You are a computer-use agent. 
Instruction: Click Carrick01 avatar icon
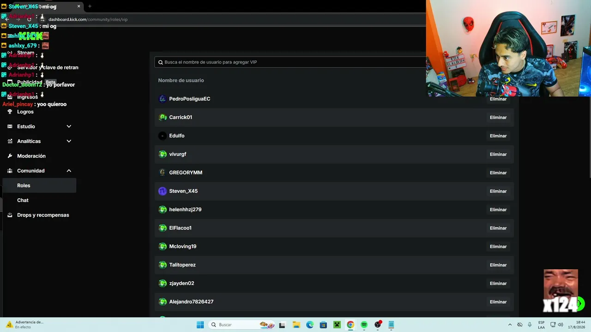tap(163, 117)
